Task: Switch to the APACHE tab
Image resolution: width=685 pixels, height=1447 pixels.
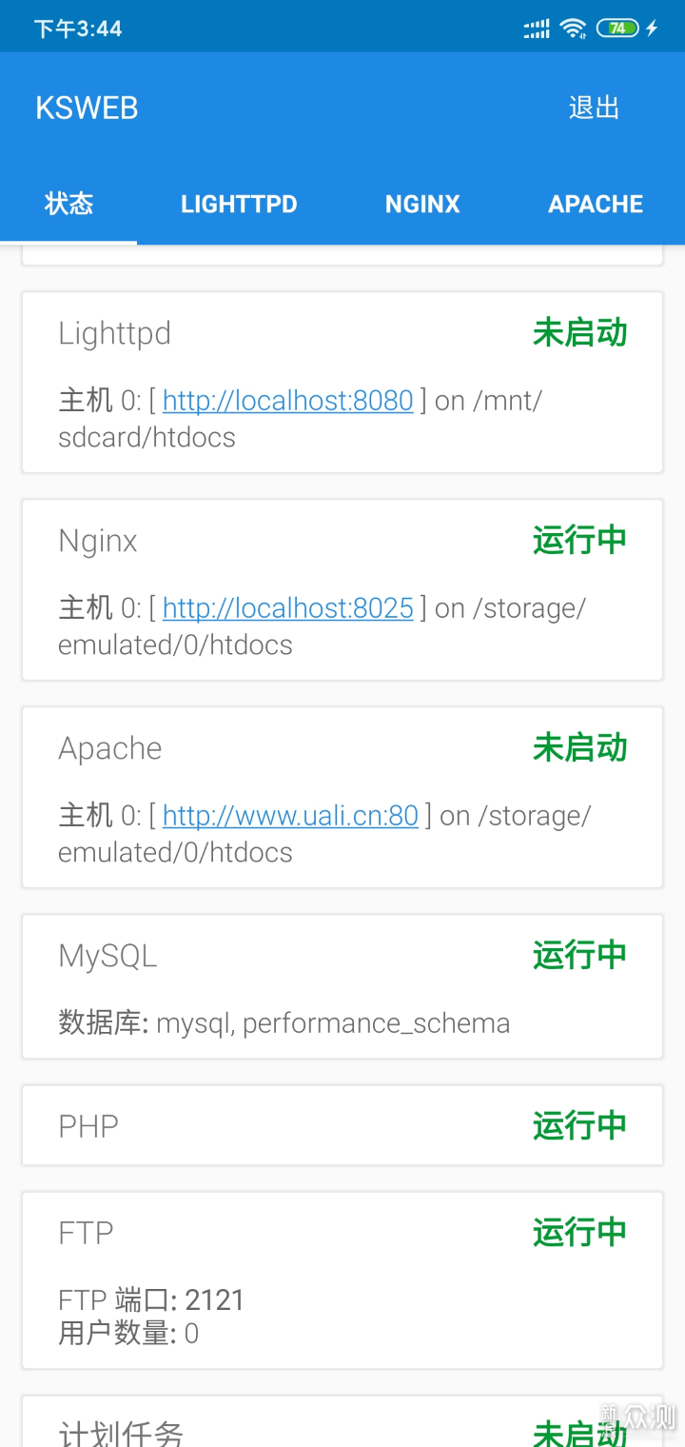Action: pos(596,204)
